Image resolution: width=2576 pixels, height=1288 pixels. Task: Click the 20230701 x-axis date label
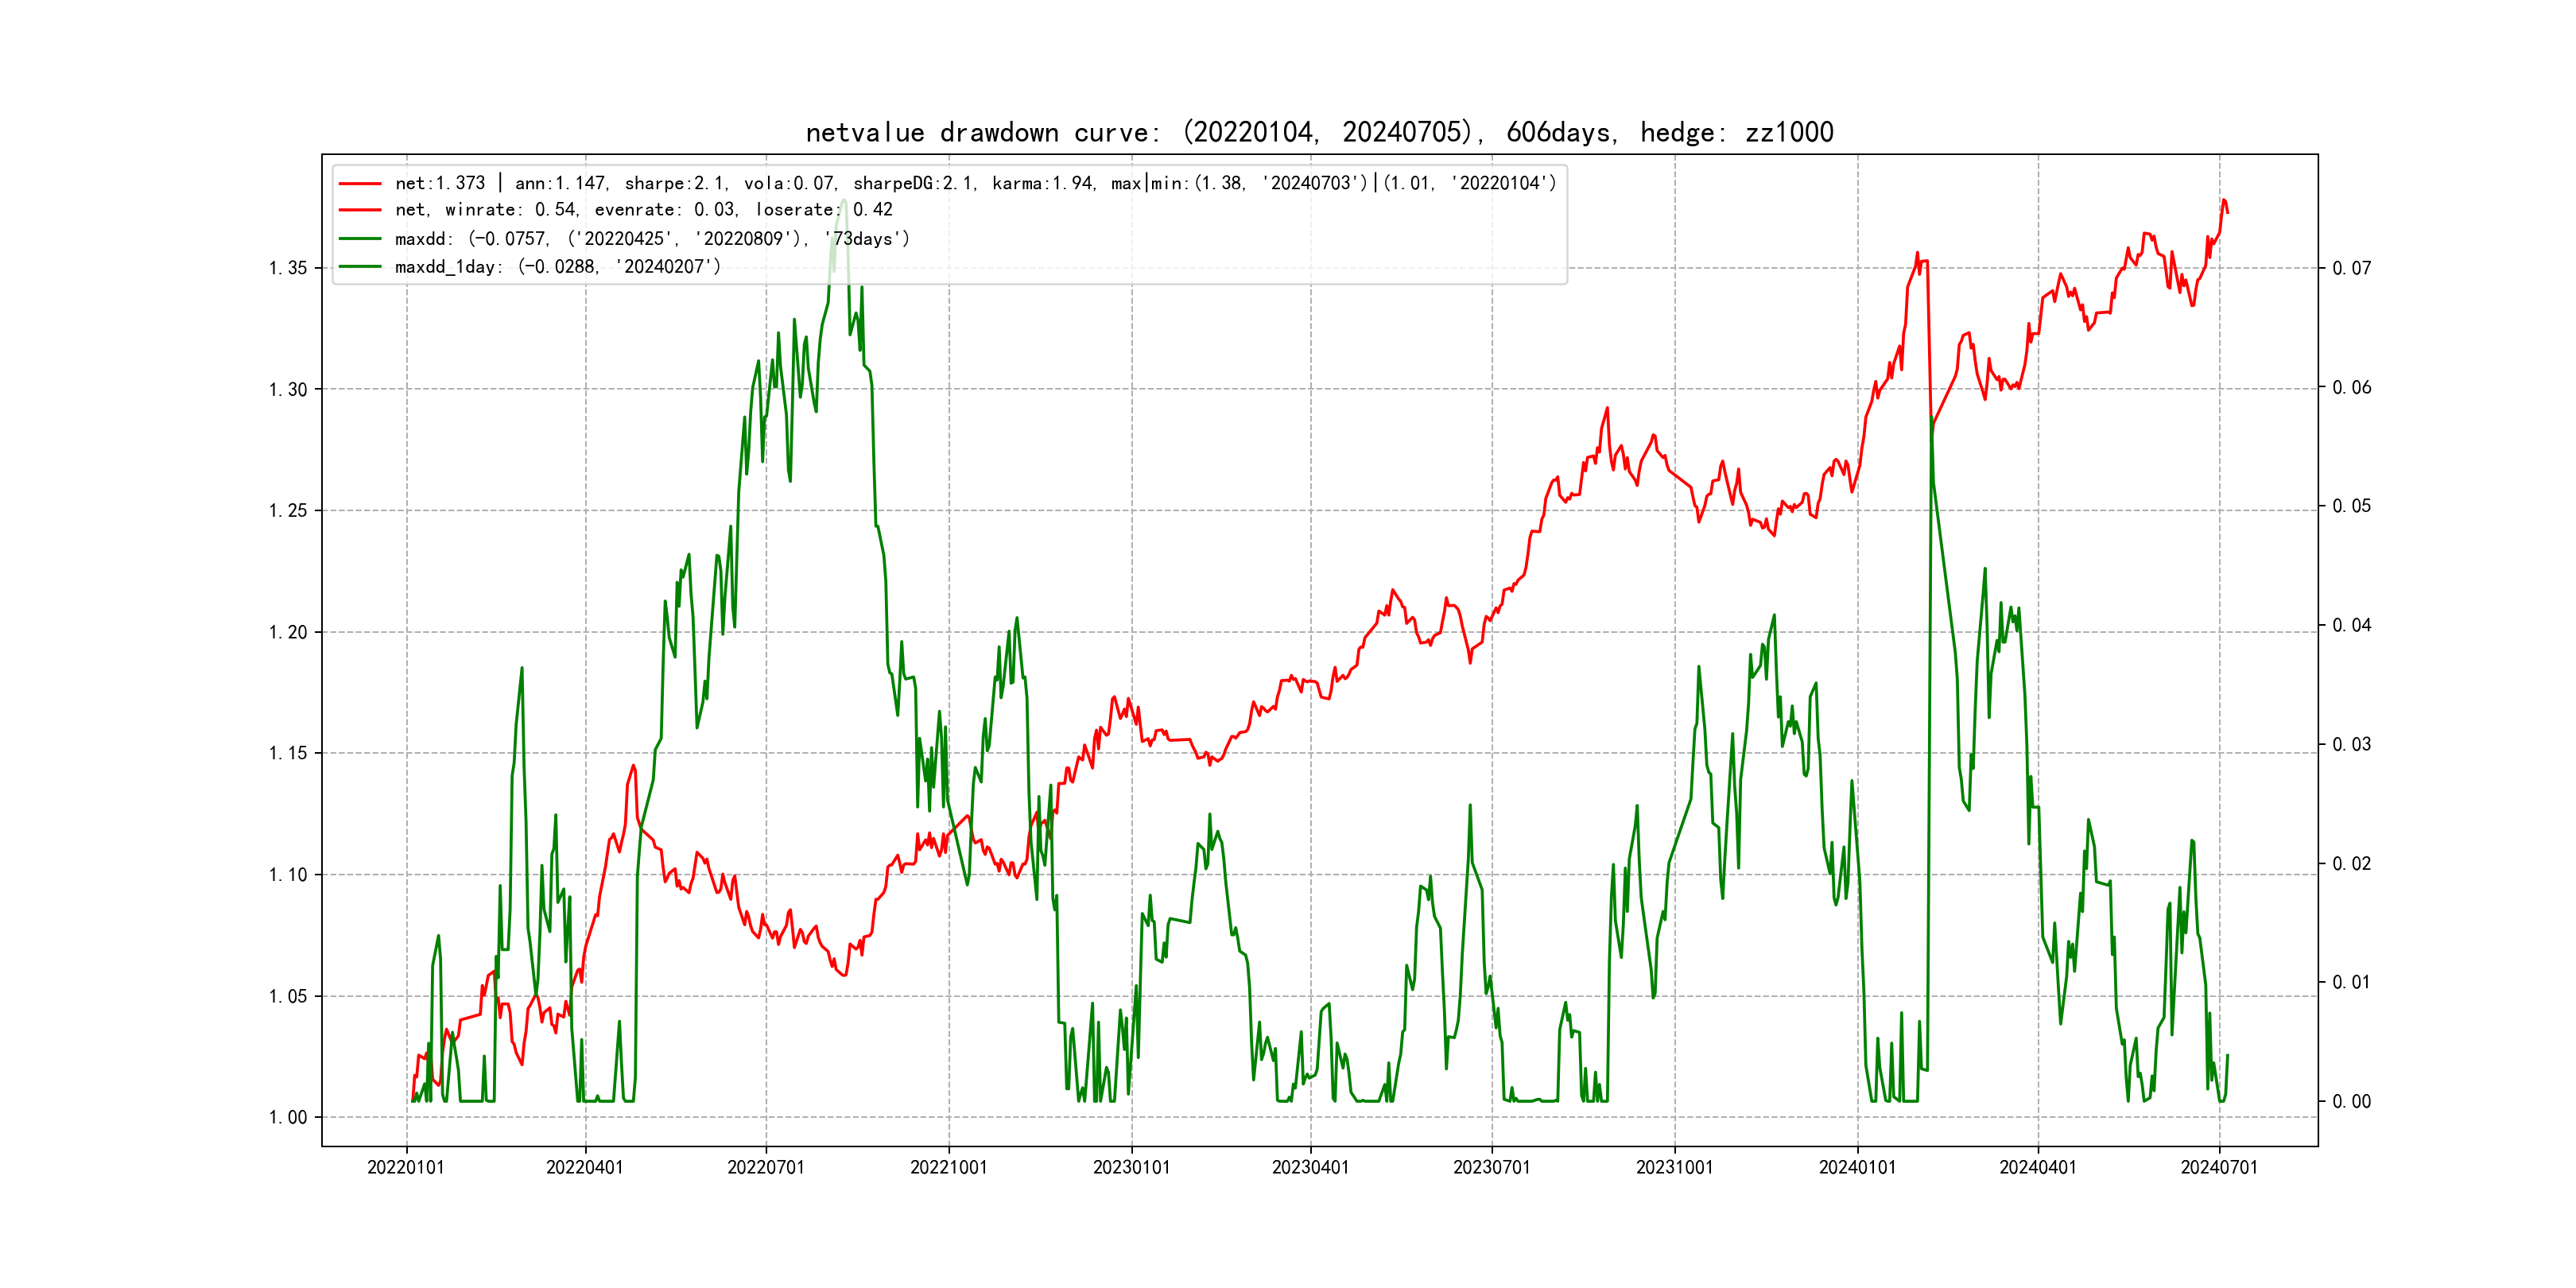coord(1491,1167)
